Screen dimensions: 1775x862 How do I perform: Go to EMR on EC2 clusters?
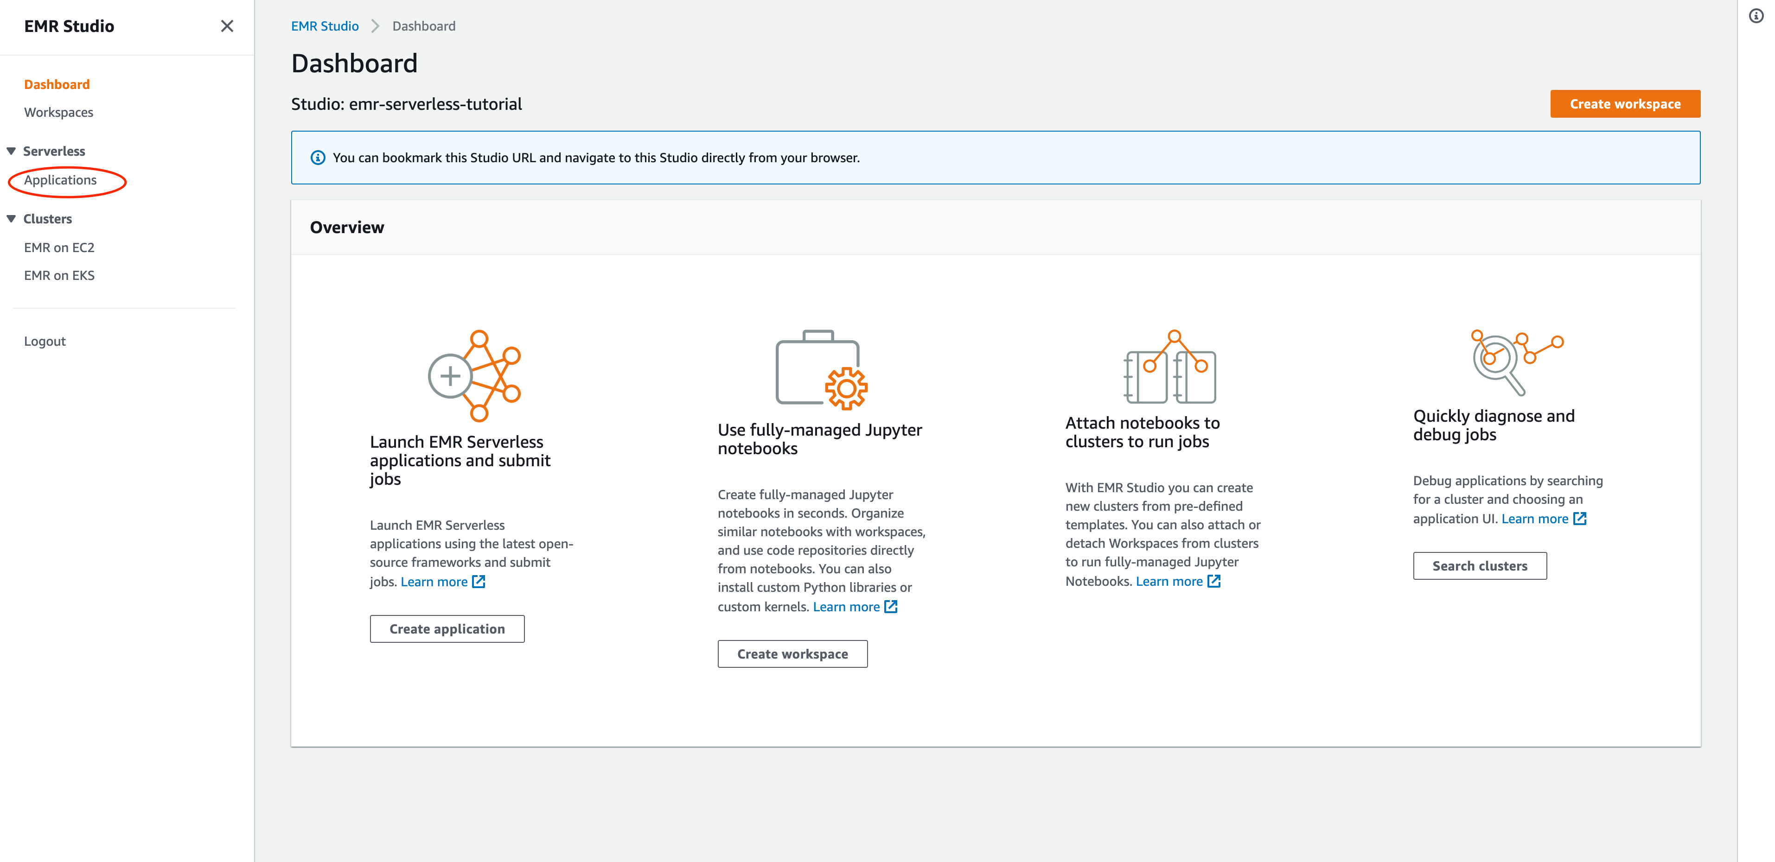pyautogui.click(x=59, y=247)
